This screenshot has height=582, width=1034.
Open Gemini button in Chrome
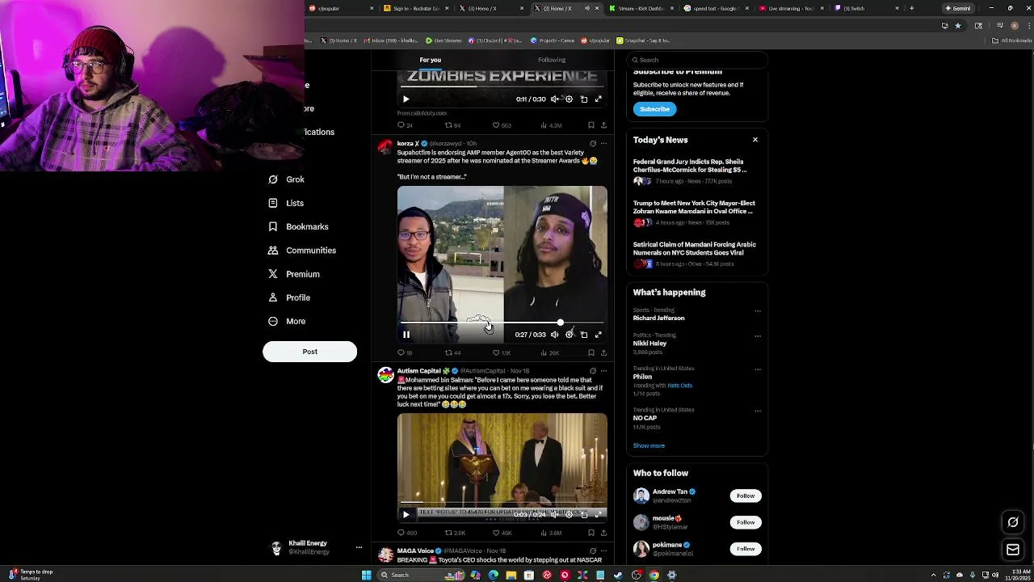click(x=958, y=8)
